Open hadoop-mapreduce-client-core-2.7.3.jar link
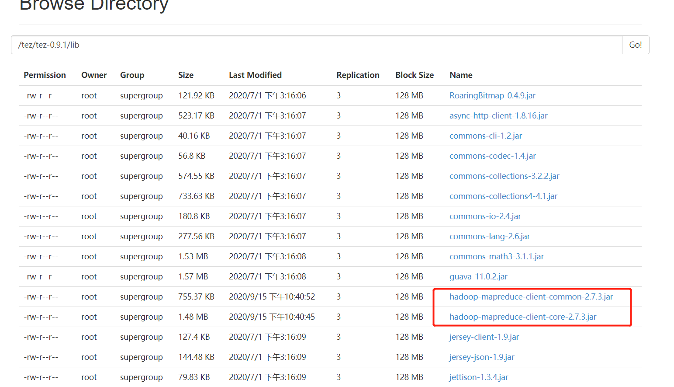The width and height of the screenshot is (674, 387). point(523,317)
